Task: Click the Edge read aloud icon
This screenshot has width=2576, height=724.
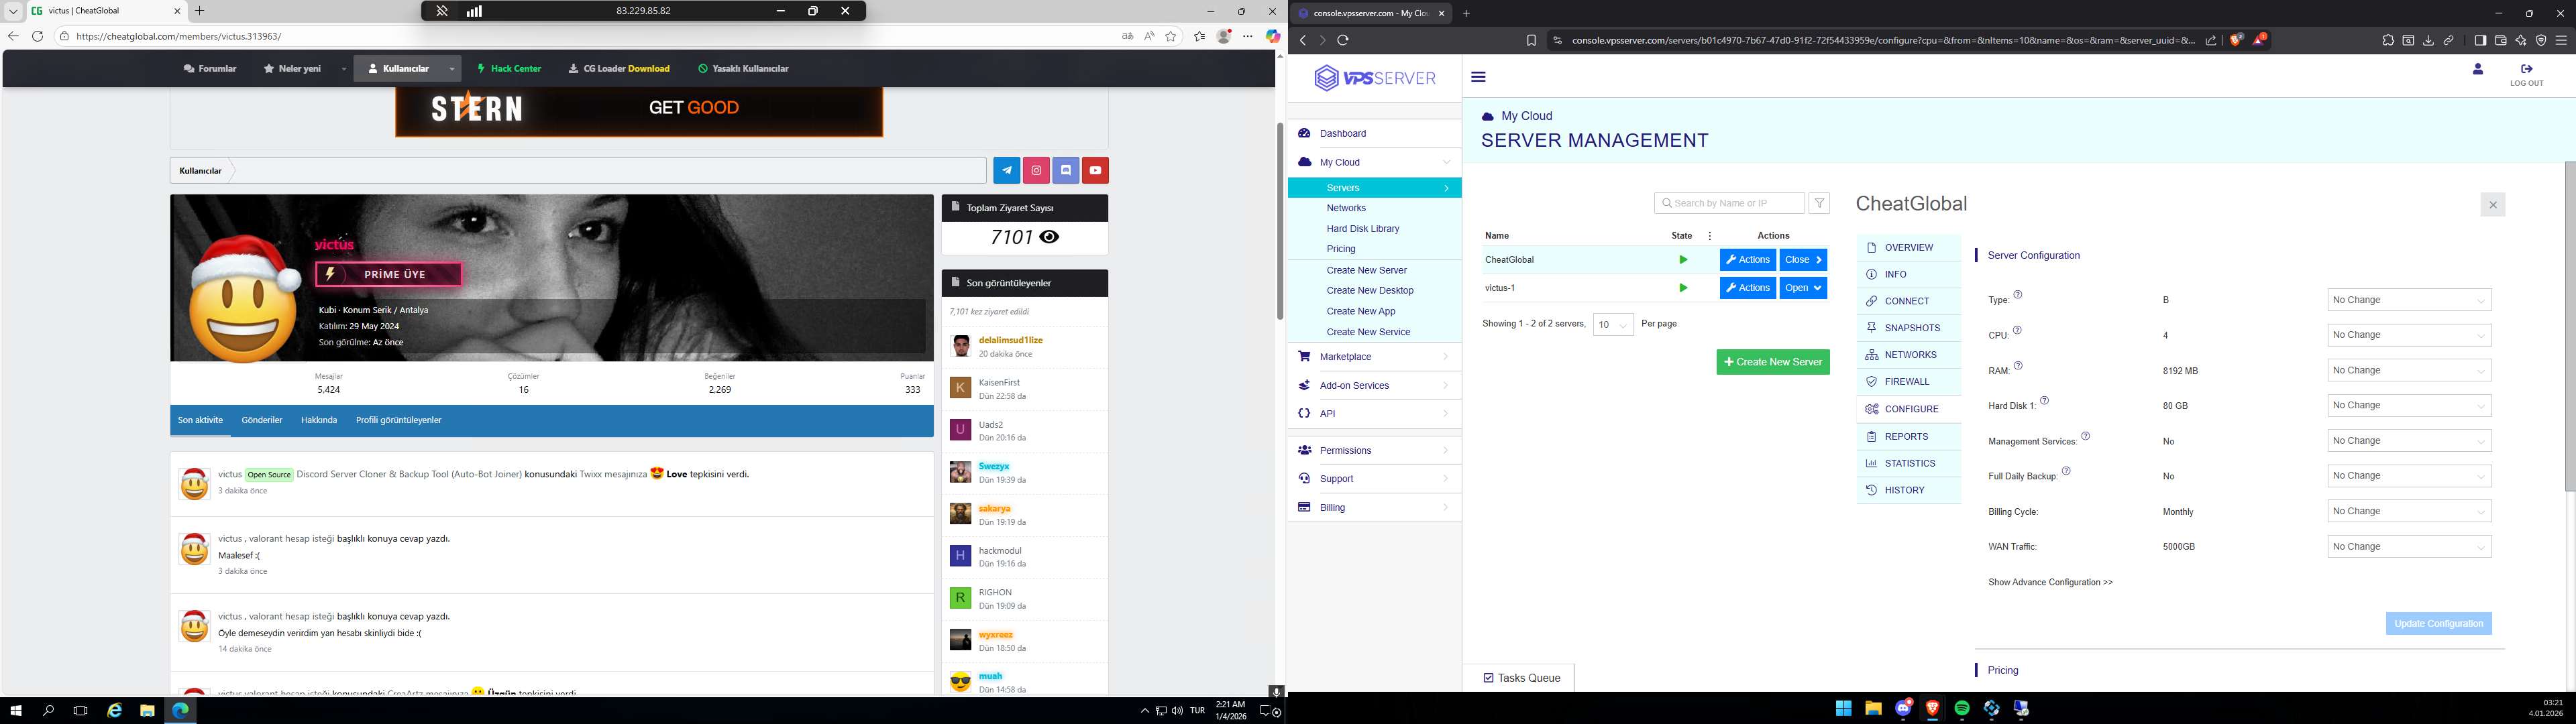Action: pyautogui.click(x=1149, y=36)
